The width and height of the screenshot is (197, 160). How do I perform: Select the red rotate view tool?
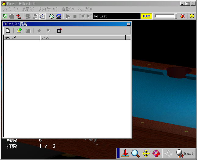point(156,153)
